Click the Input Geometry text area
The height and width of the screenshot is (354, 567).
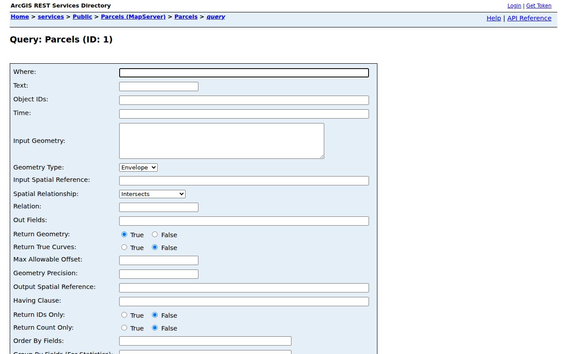[221, 141]
